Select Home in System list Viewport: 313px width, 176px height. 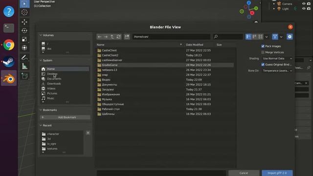[x=65, y=69]
